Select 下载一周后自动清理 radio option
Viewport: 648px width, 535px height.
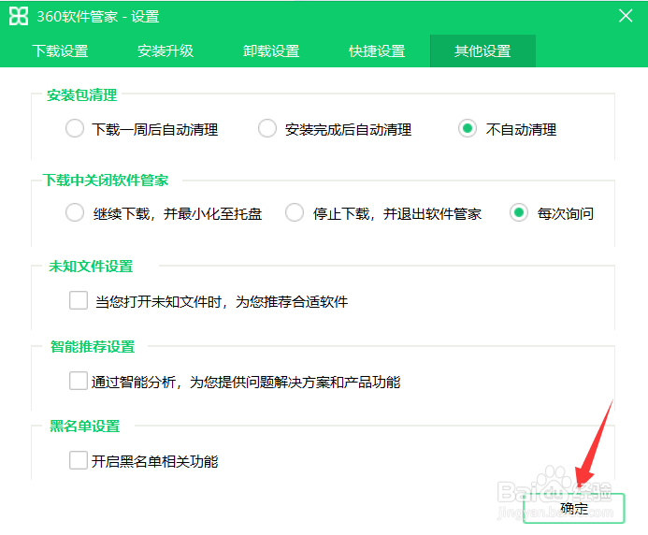75,128
